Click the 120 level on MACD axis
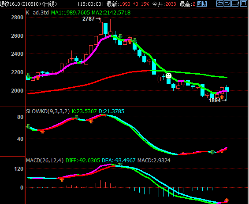The height and width of the screenshot is (204, 249). [x=19, y=169]
